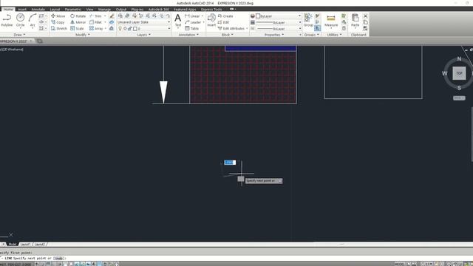
Task: Click the N compass direction on ViewCube
Action: [459, 59]
